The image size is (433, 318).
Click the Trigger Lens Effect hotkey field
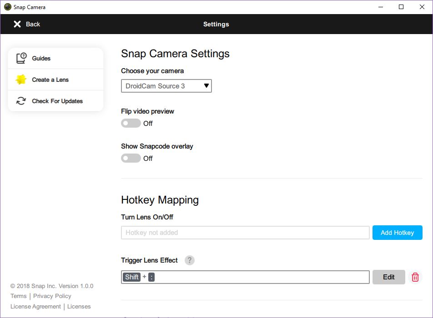[245, 277]
